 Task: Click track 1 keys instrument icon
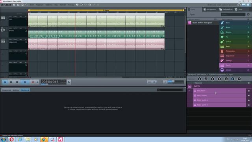click(3, 18)
